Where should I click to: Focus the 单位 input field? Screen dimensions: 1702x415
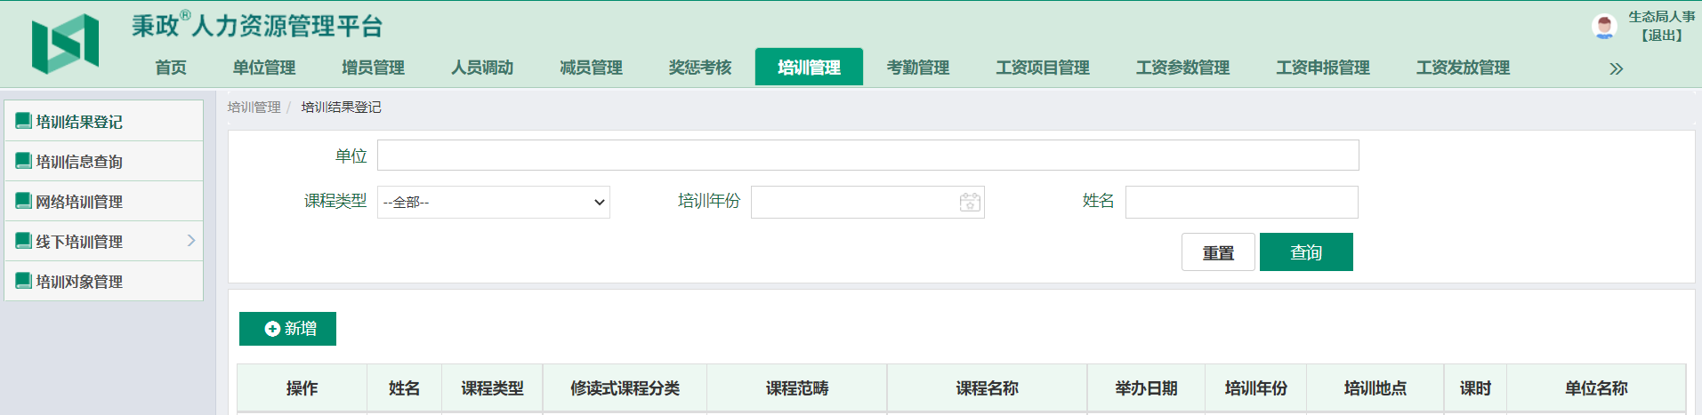coord(867,156)
